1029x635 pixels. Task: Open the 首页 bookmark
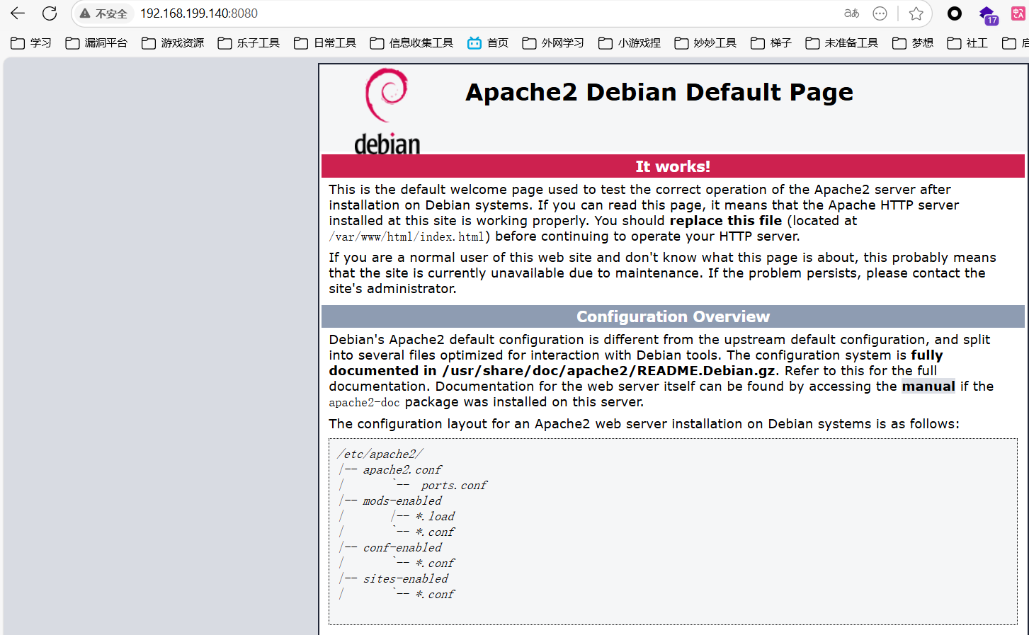click(x=488, y=43)
